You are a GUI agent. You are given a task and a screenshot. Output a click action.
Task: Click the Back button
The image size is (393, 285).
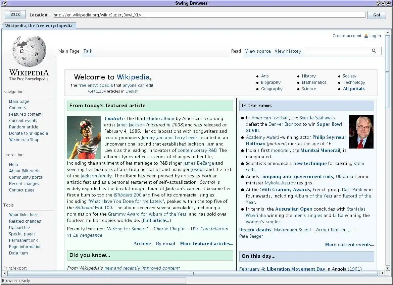pos(15,14)
